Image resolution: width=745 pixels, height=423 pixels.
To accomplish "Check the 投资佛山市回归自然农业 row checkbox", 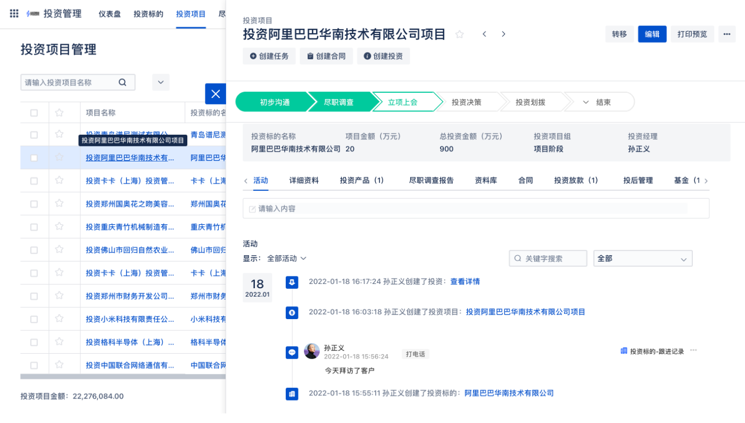I will click(x=34, y=250).
